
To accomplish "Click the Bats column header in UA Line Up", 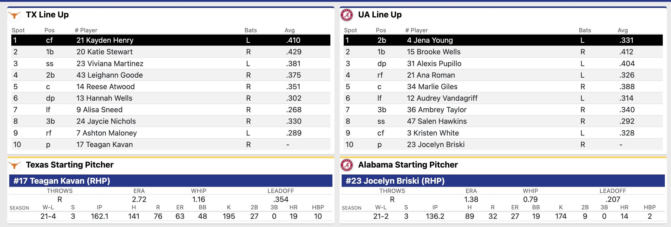I will (585, 30).
